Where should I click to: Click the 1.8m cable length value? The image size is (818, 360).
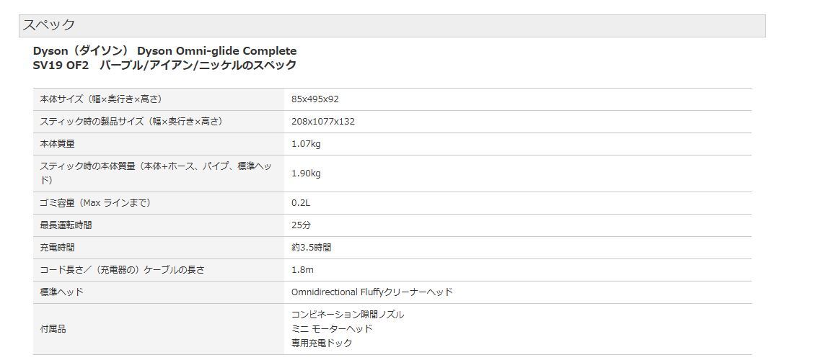coord(302,270)
